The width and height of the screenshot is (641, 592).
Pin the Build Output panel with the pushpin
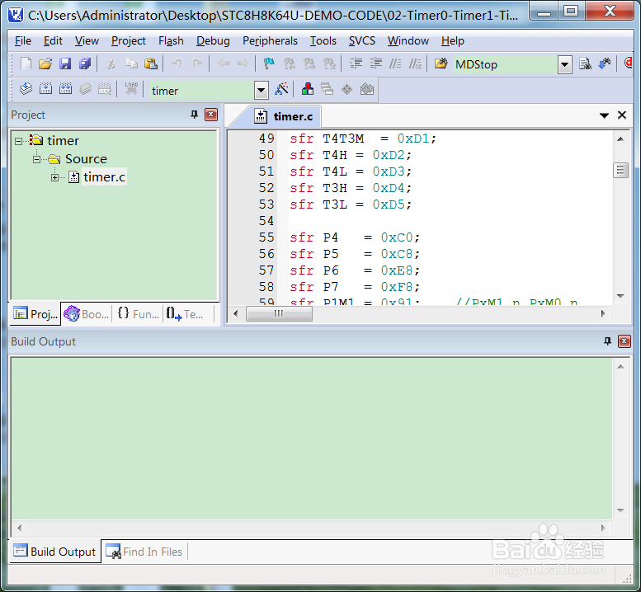(607, 341)
